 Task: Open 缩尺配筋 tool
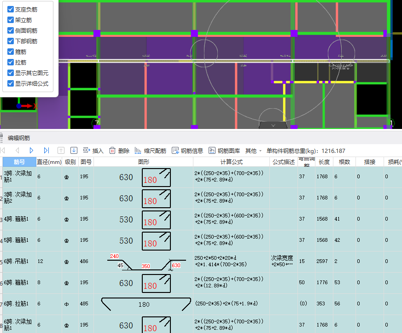151,151
